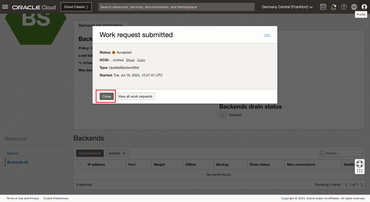The width and height of the screenshot is (370, 202).
Task: Open the Profile user icon
Action: (x=364, y=7)
